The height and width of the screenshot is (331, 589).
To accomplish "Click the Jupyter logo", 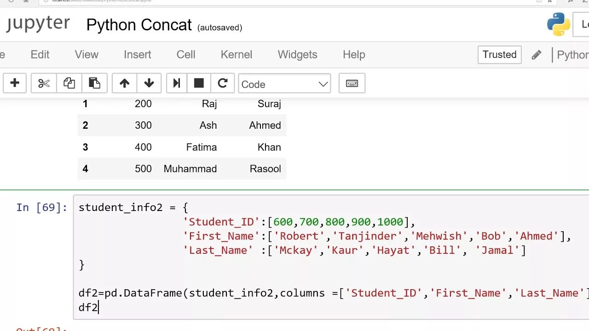I will [x=38, y=24].
